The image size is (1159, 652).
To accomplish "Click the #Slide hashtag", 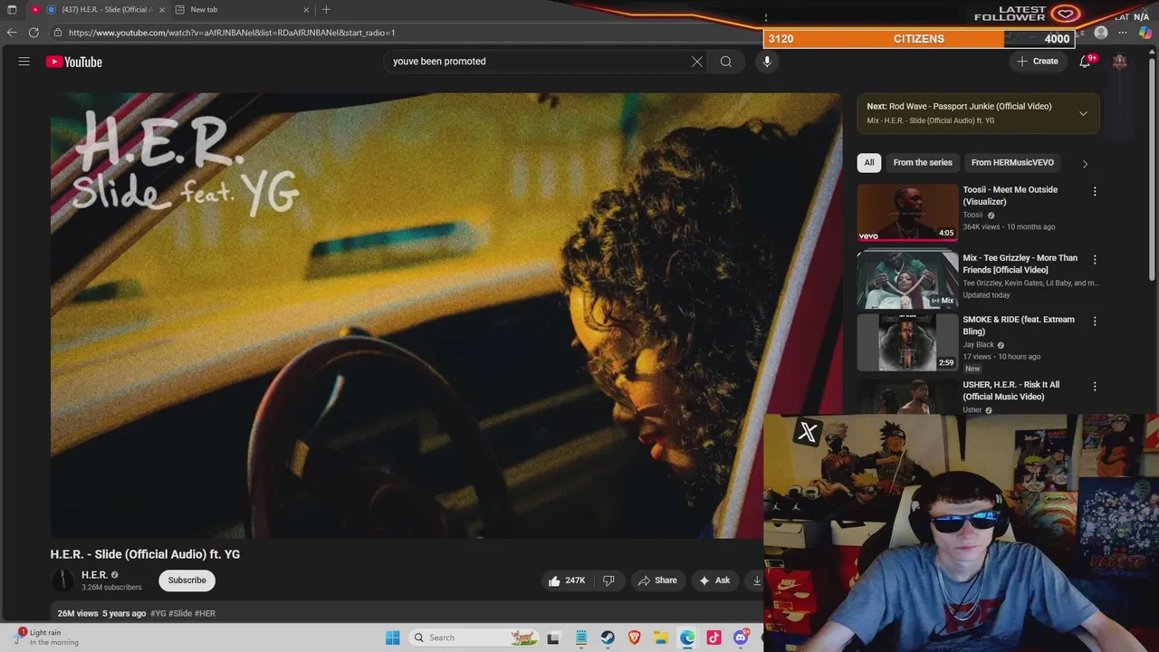I will (x=180, y=614).
